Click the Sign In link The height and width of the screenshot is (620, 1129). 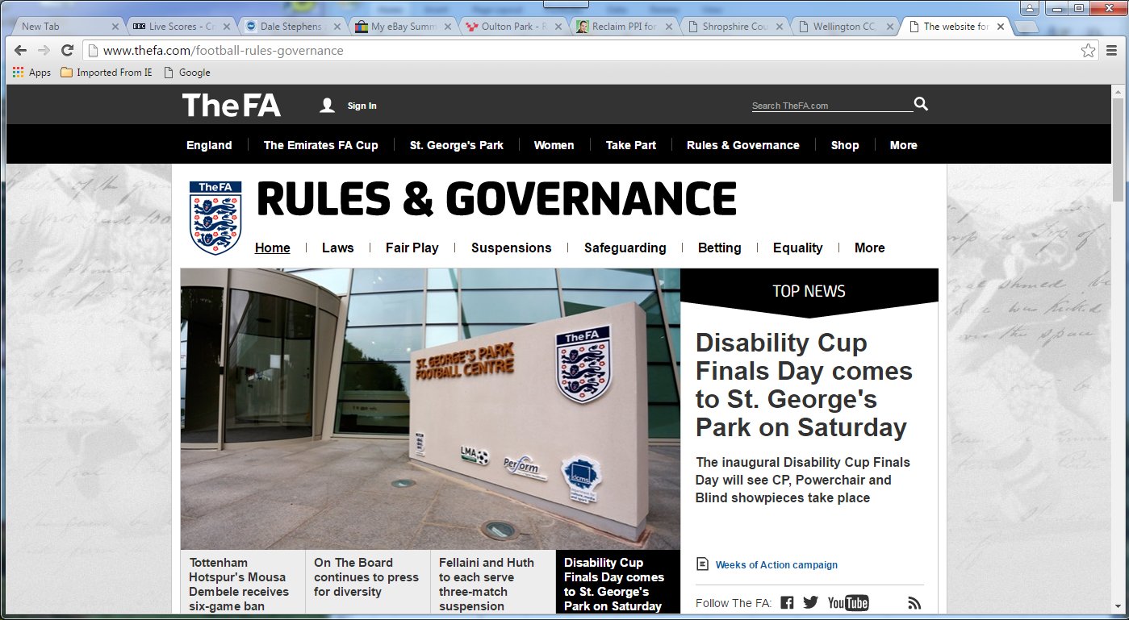[x=362, y=106]
